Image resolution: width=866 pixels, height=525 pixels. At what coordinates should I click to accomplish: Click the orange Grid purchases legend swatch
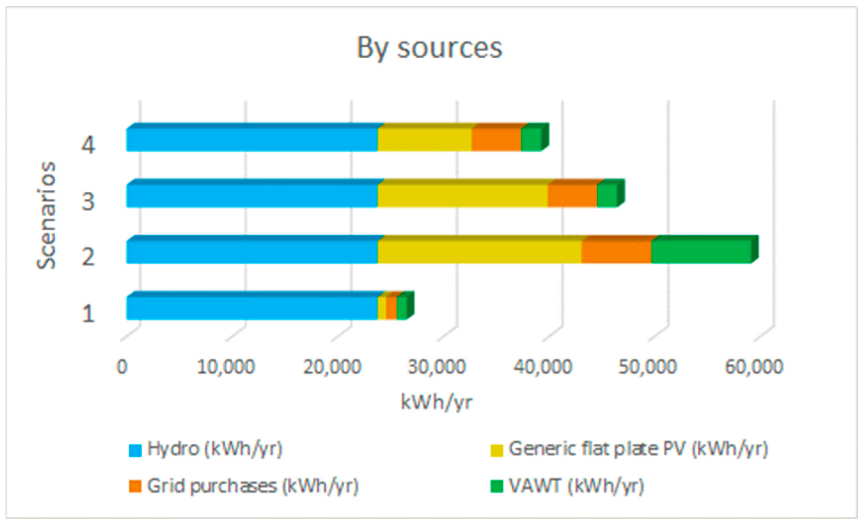(135, 487)
